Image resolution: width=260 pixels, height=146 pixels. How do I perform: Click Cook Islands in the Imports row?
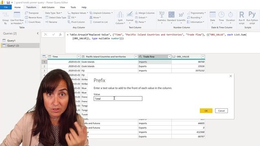click(x=109, y=62)
